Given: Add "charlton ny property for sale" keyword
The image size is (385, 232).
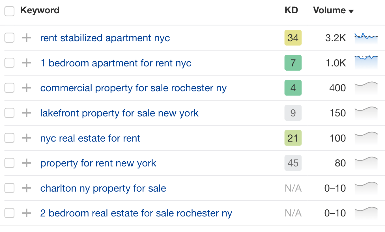Looking at the screenshot, I should [26, 188].
